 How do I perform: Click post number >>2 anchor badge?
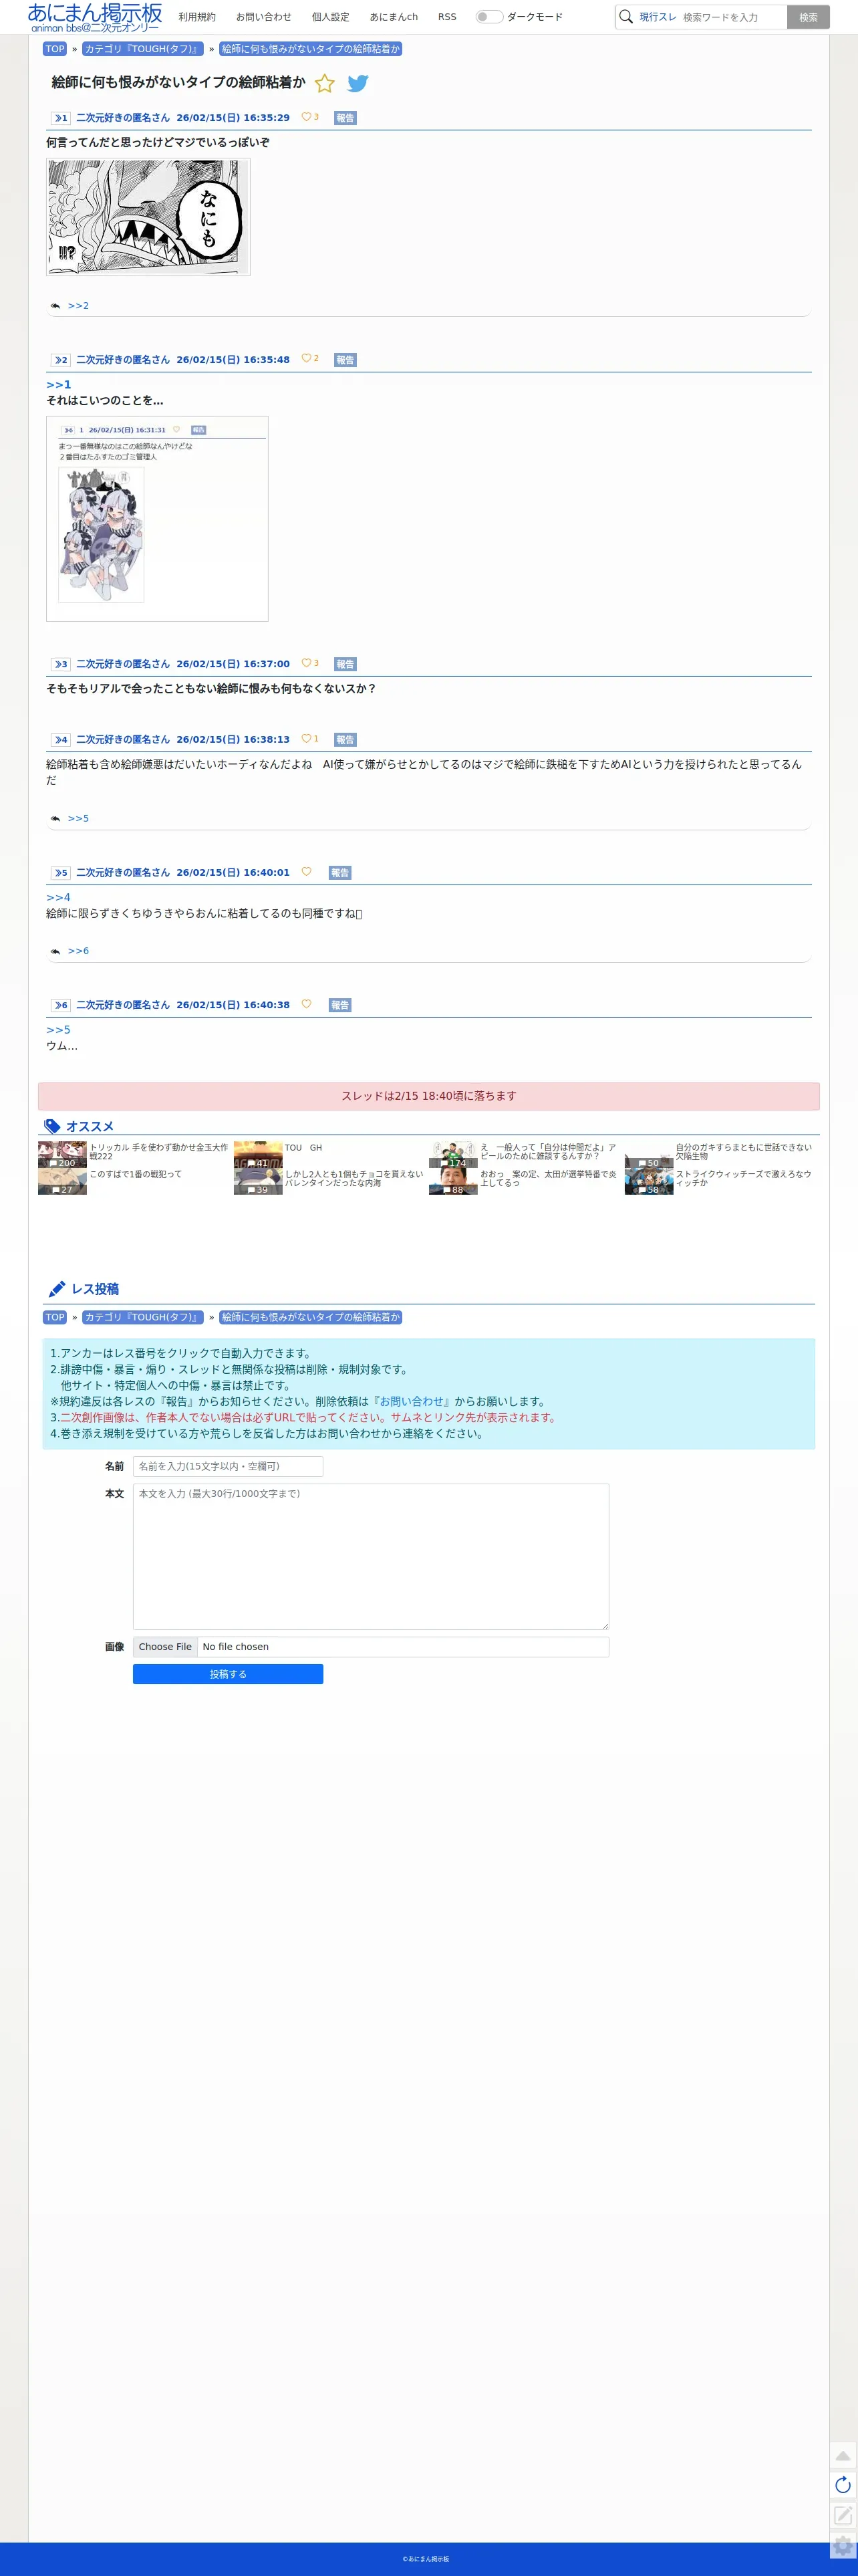(60, 360)
